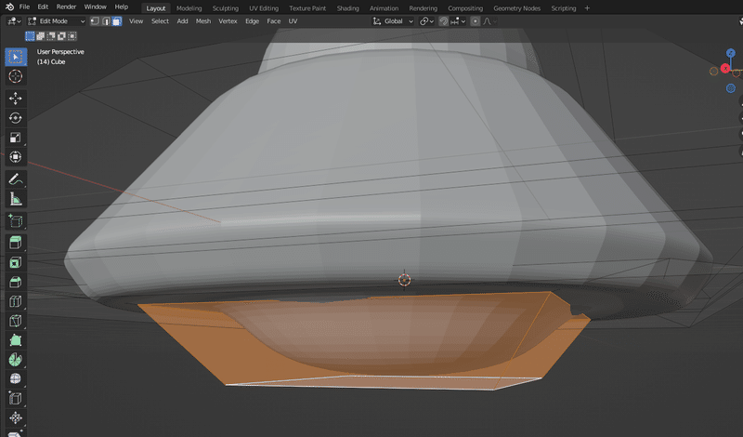Click the lower blue negative Z gizmo handle
The width and height of the screenshot is (743, 437).
click(x=731, y=88)
